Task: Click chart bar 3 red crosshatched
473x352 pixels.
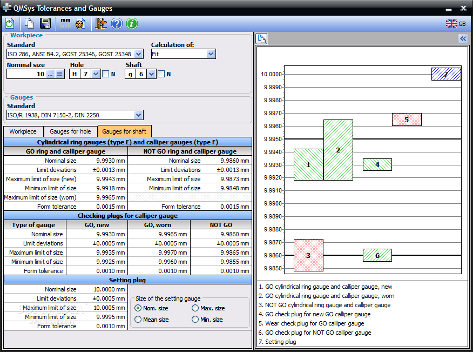Action: tap(308, 255)
